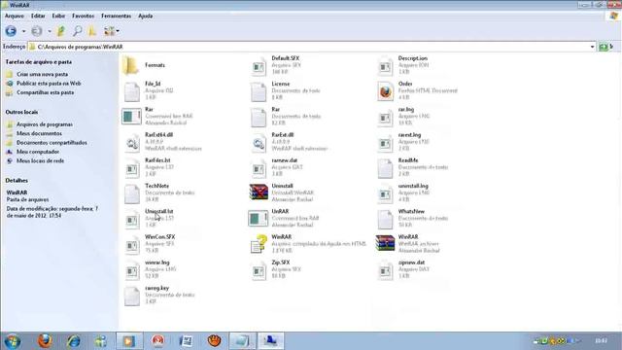
Task: Select the WinRAR archiver application icon
Action: click(385, 243)
